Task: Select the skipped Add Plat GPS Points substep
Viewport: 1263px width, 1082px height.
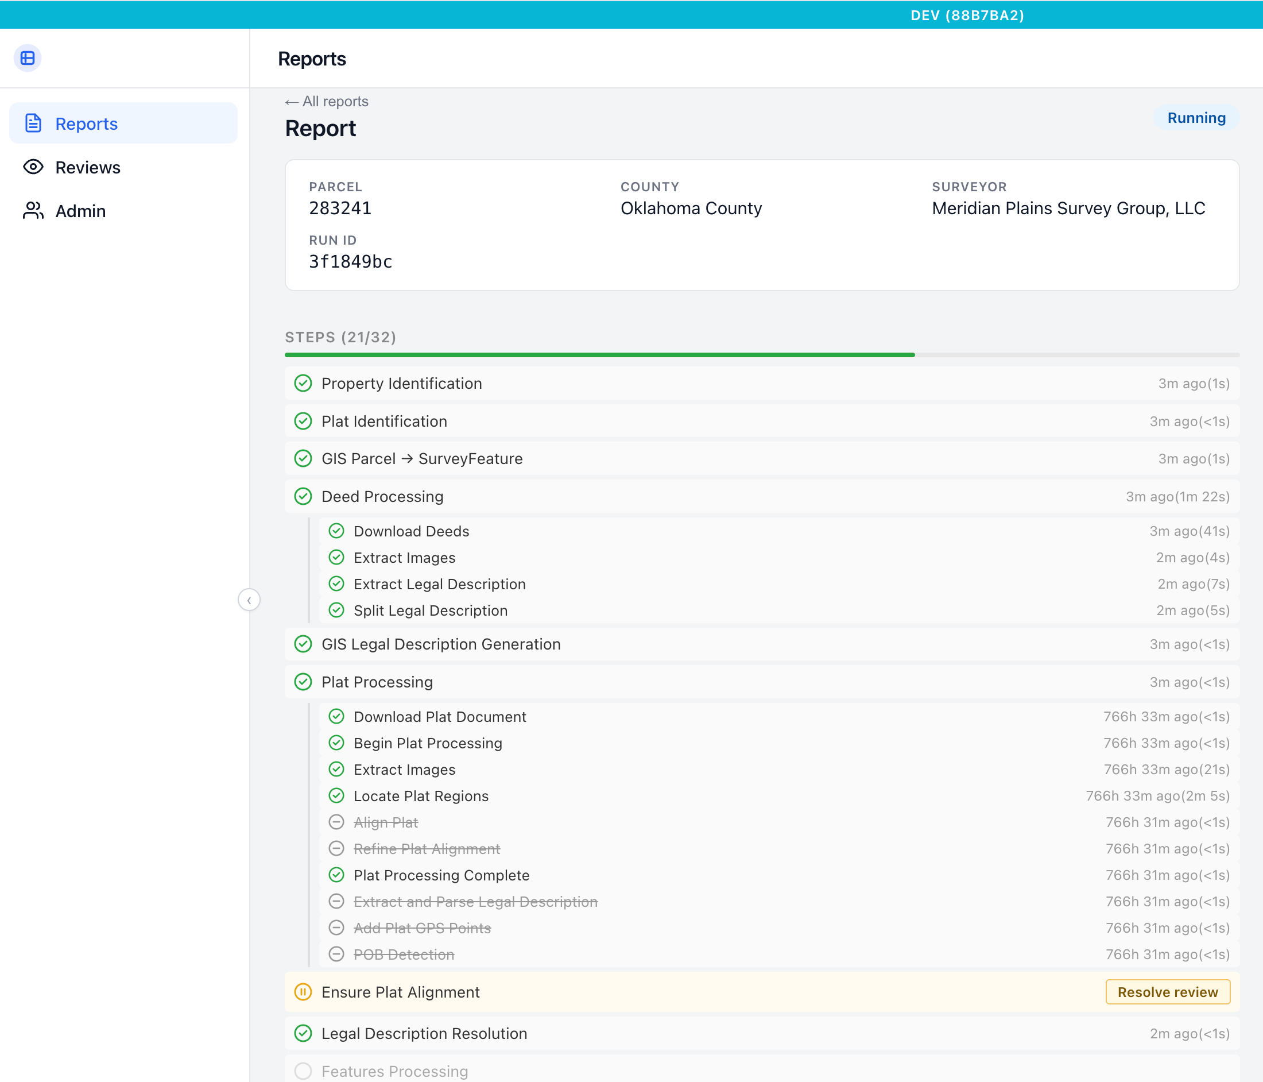Action: pyautogui.click(x=779, y=928)
